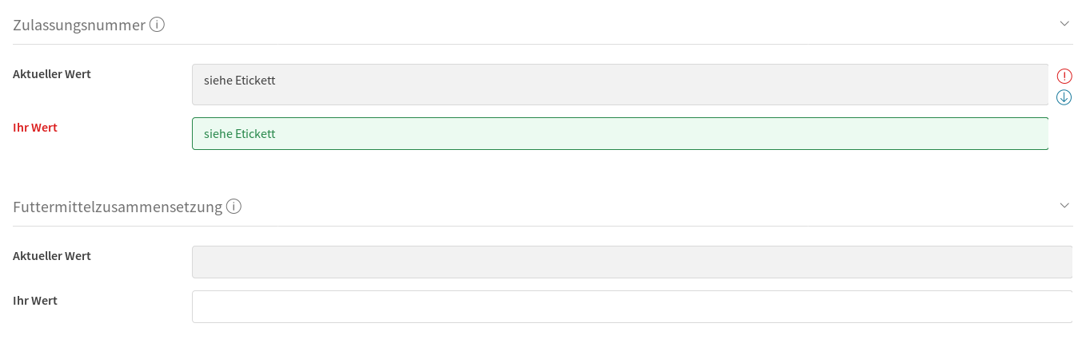The width and height of the screenshot is (1090, 343).
Task: Click the blue down-arrow copy value icon
Action: click(1064, 97)
